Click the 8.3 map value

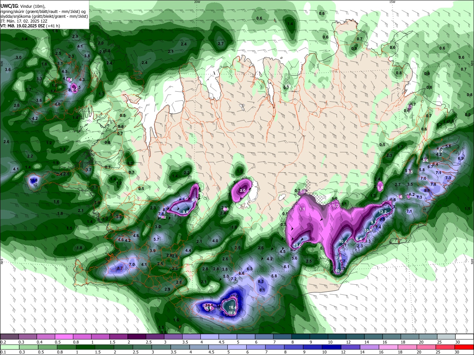261,281
